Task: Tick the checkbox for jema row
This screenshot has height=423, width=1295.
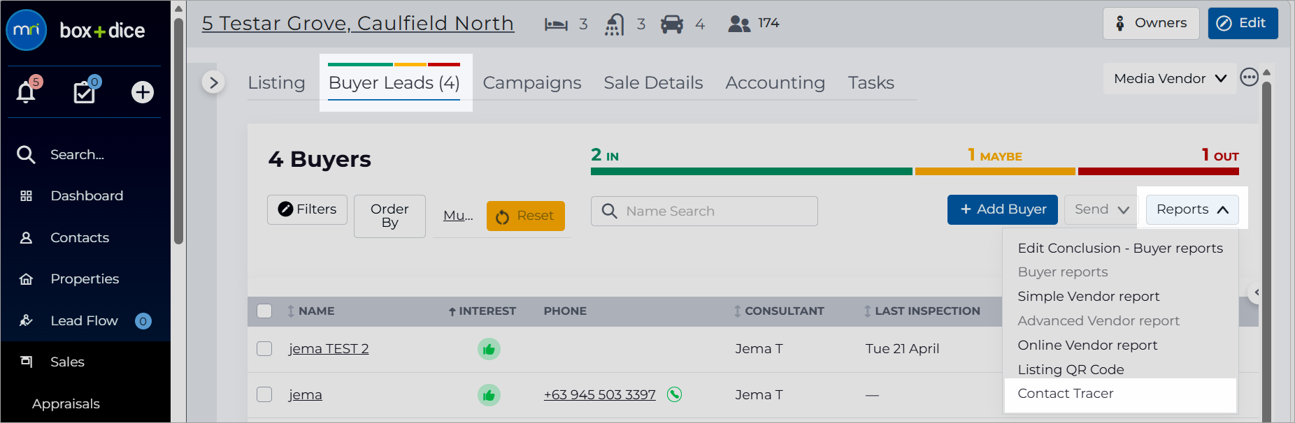Action: (264, 394)
